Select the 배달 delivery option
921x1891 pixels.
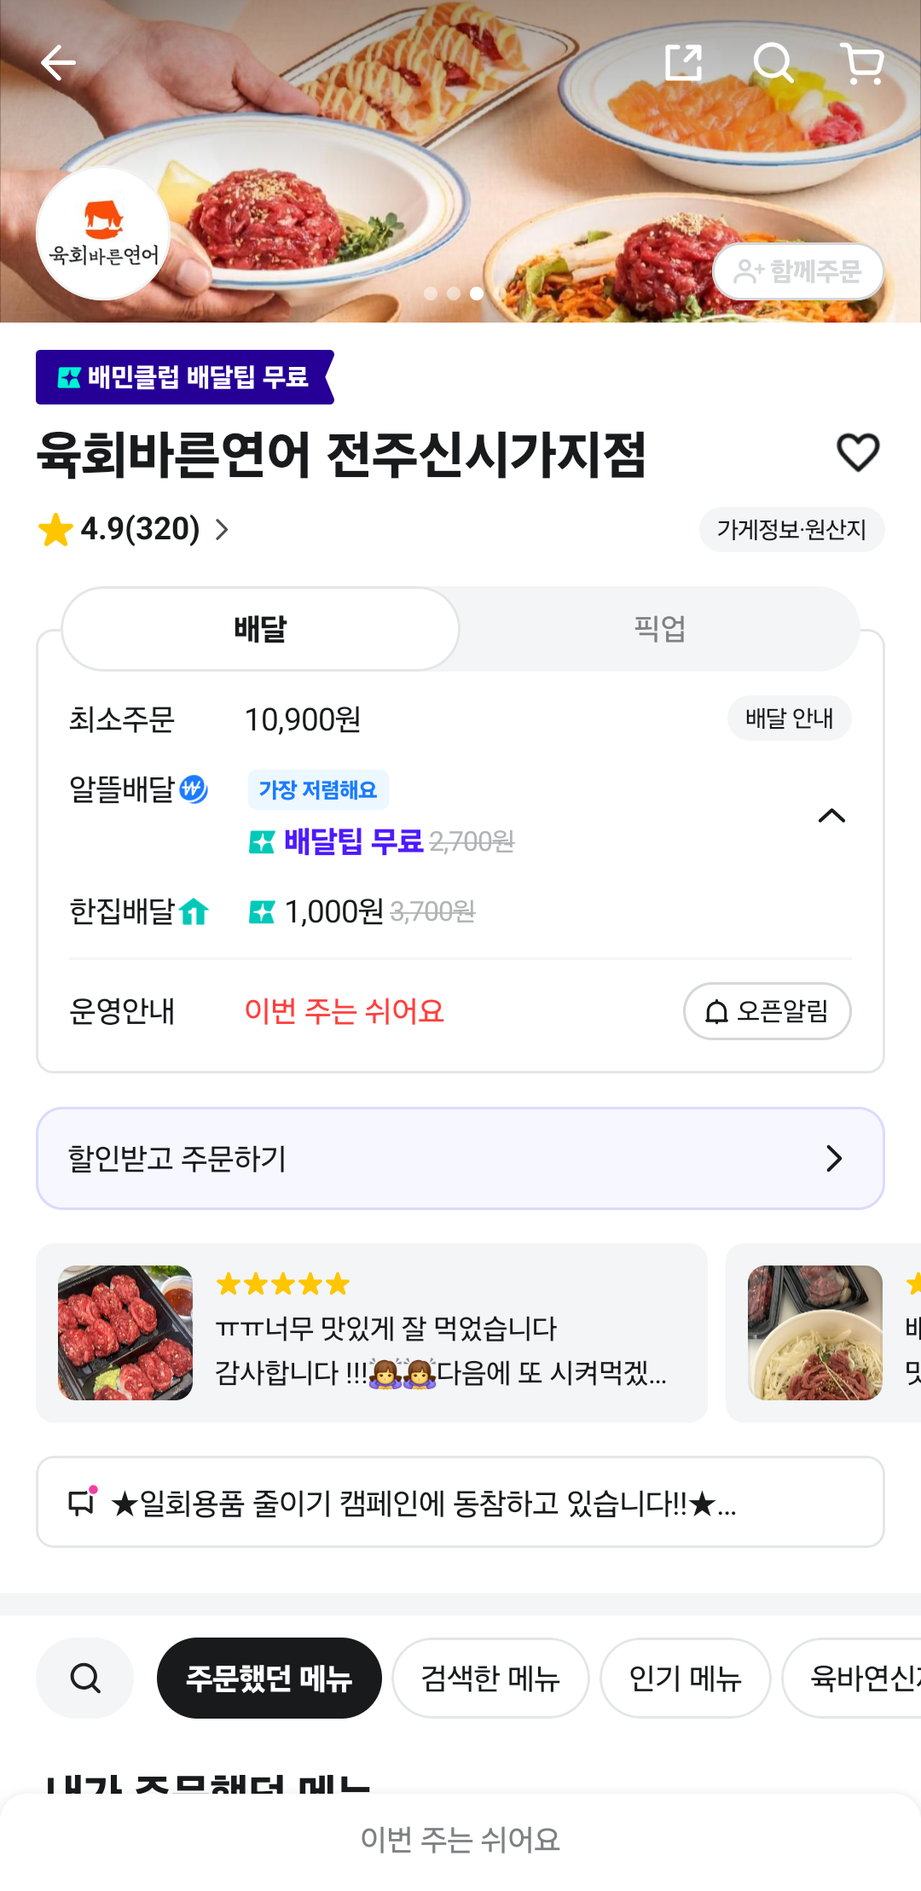coord(261,629)
